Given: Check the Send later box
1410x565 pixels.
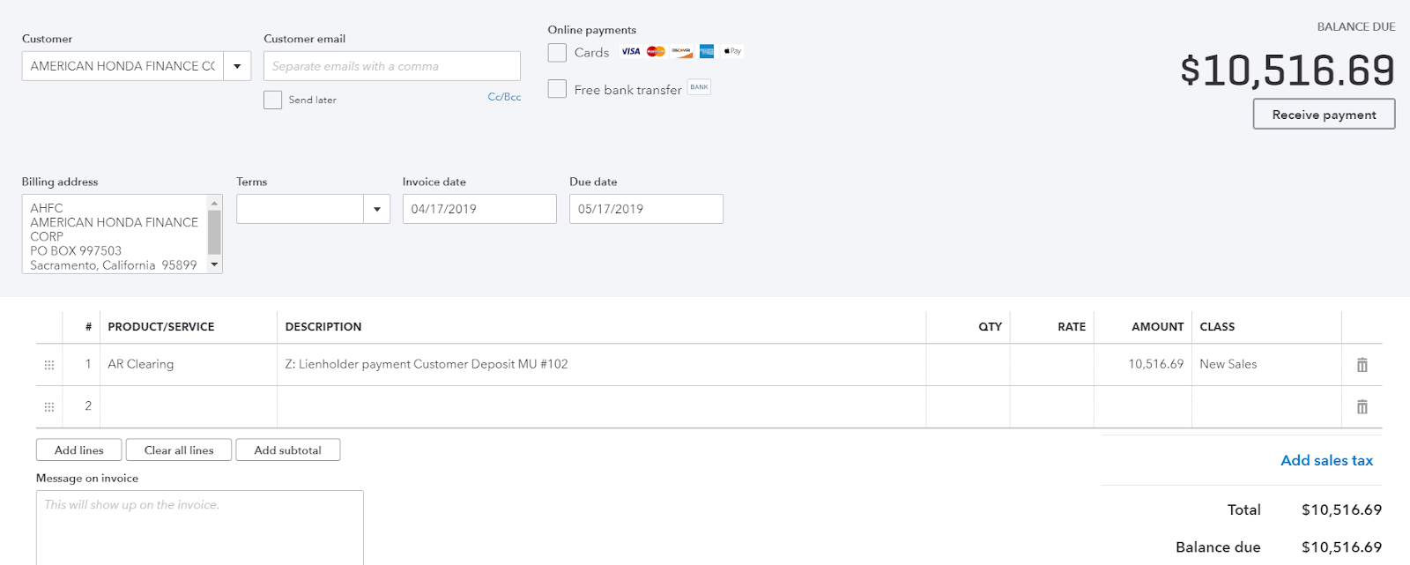Looking at the screenshot, I should click(x=272, y=100).
